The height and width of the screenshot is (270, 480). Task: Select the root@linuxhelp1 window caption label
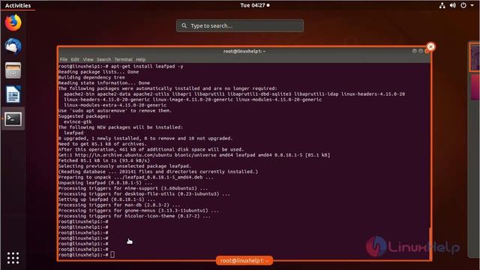coord(244,260)
